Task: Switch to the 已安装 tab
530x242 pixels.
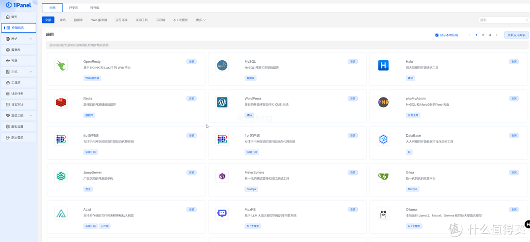Action: coord(73,8)
